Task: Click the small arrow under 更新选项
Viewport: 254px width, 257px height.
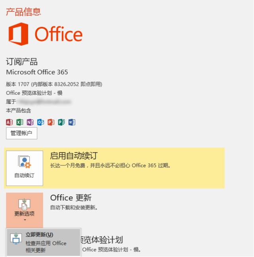Action: [x=25, y=220]
